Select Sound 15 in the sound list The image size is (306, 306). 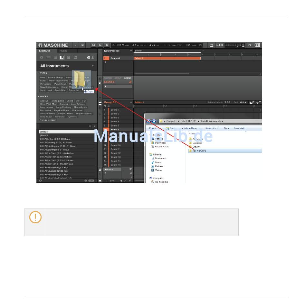point(118,165)
